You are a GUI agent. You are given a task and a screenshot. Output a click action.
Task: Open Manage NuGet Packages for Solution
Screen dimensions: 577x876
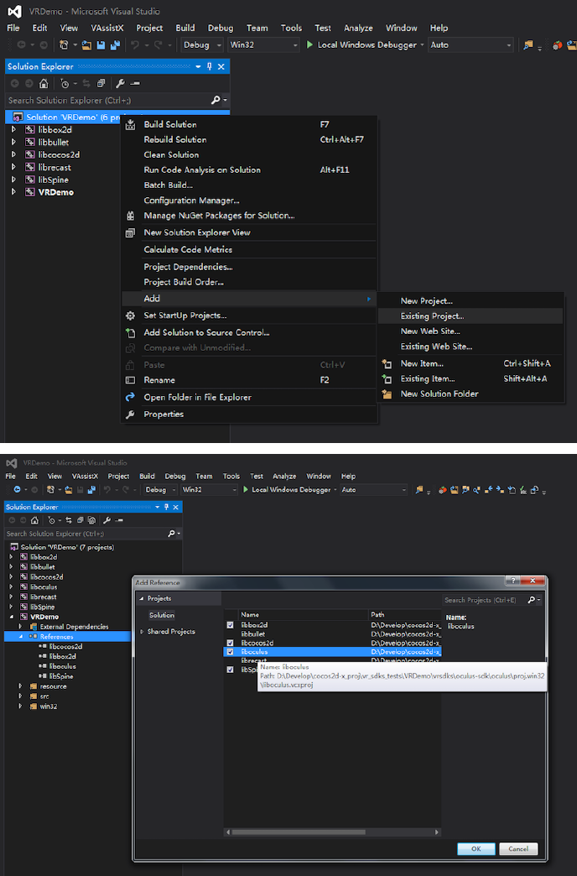(x=249, y=216)
